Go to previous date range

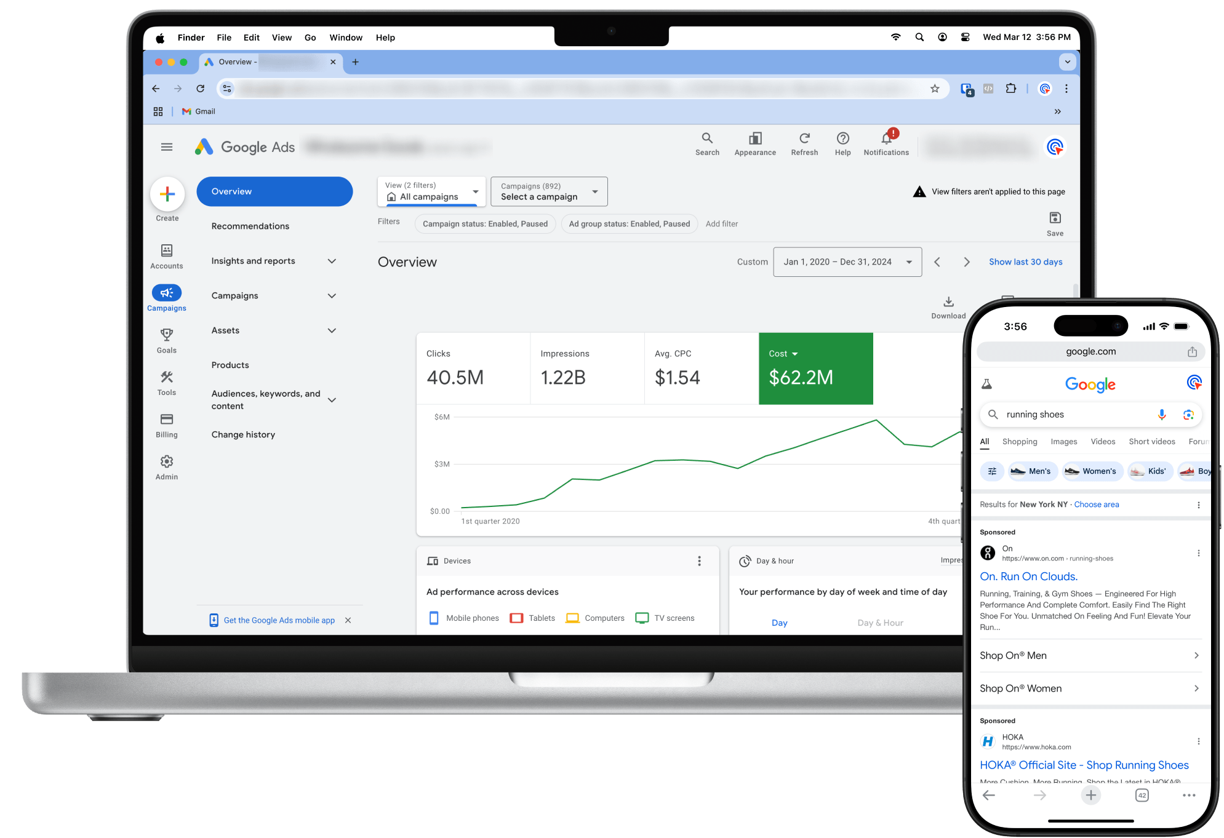pos(937,262)
